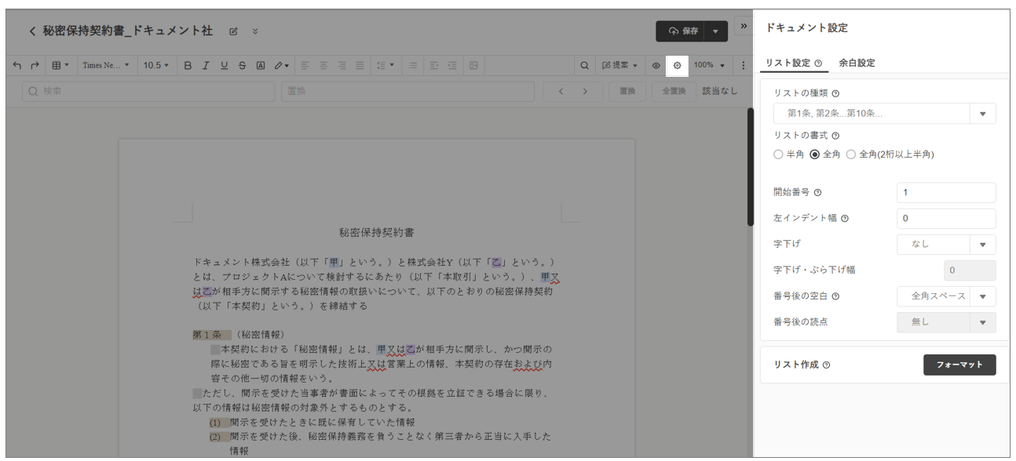Select the 半角 radio option
The height and width of the screenshot is (461, 1016).
[x=778, y=154]
